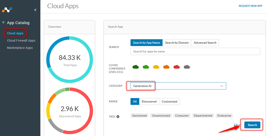Switch to Advanced Search tab
The width and height of the screenshot is (267, 136).
(205, 43)
